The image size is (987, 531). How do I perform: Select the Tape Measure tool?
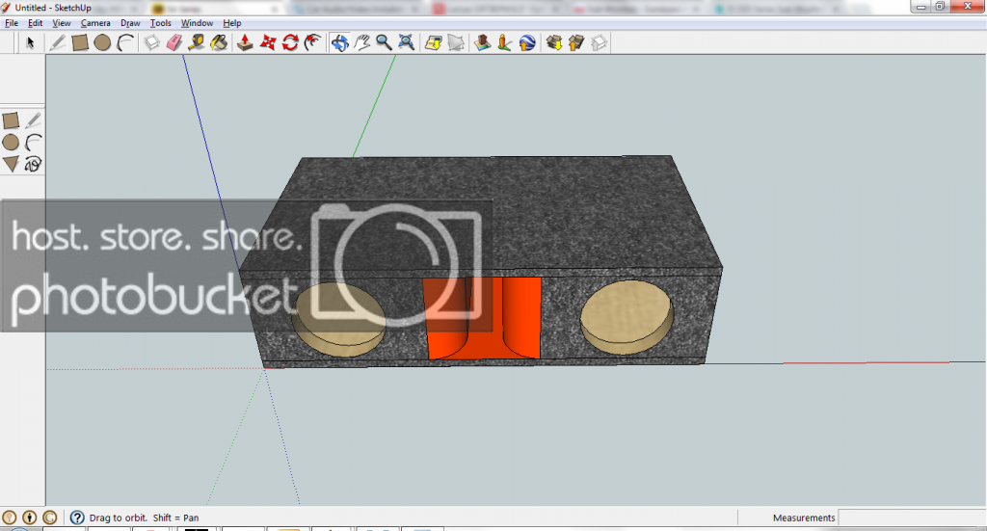[x=197, y=42]
